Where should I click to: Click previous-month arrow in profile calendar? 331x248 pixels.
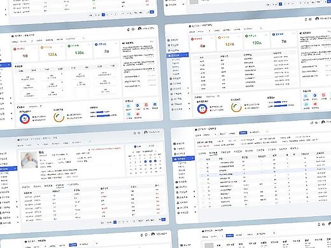click(x=133, y=152)
